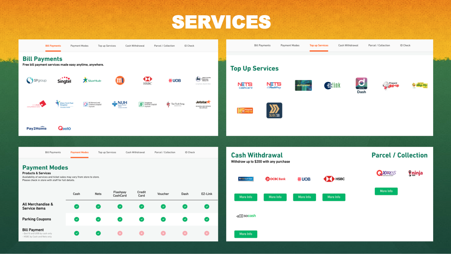Click the Flashpay CashCard column header
Viewport: 451px width, 254px height.
(x=120, y=194)
